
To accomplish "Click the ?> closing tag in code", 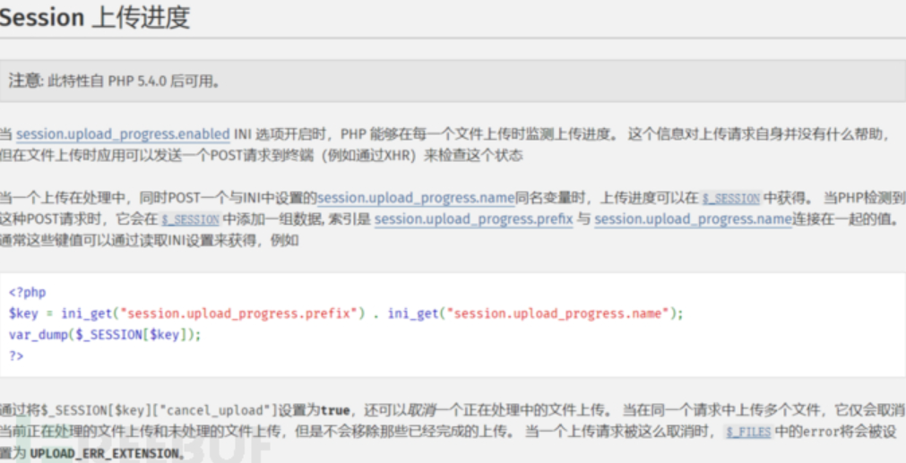I will coord(16,356).
